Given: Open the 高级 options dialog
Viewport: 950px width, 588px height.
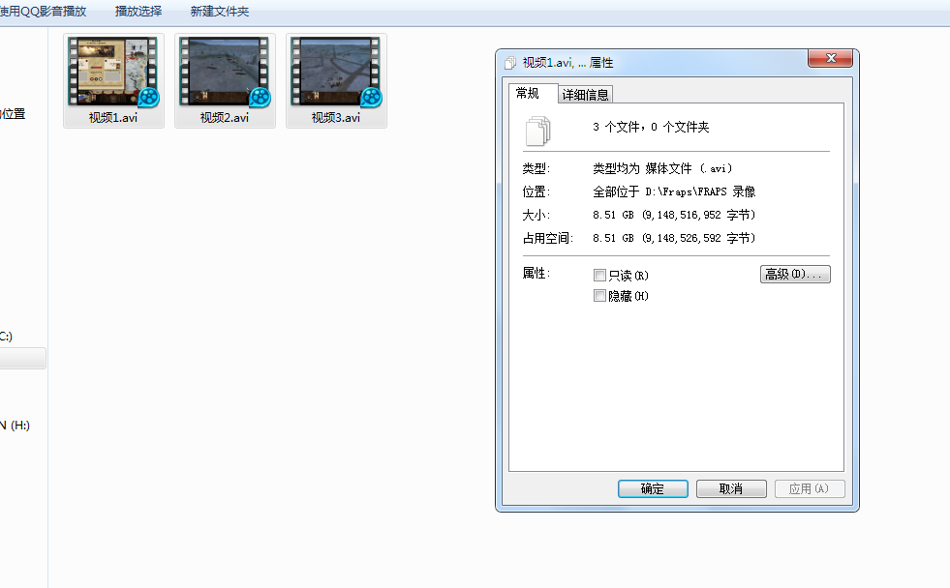Looking at the screenshot, I should click(x=795, y=274).
